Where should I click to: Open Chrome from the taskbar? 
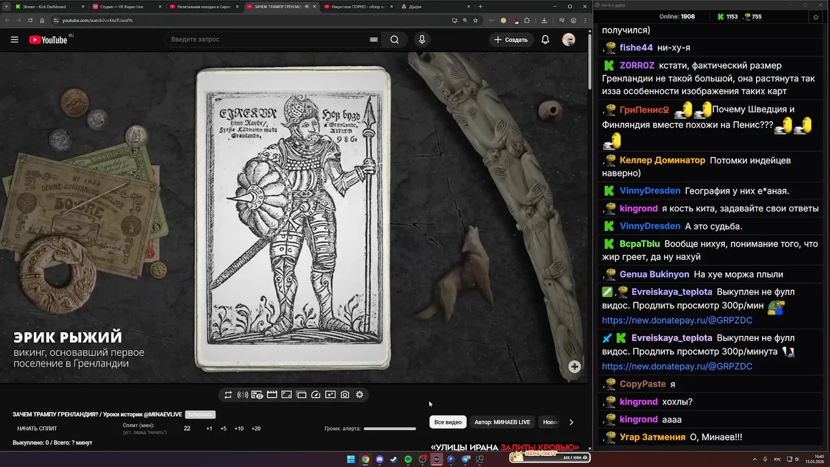pyautogui.click(x=365, y=459)
